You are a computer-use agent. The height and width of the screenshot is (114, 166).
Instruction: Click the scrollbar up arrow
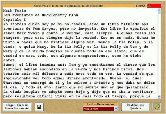pos(159,10)
